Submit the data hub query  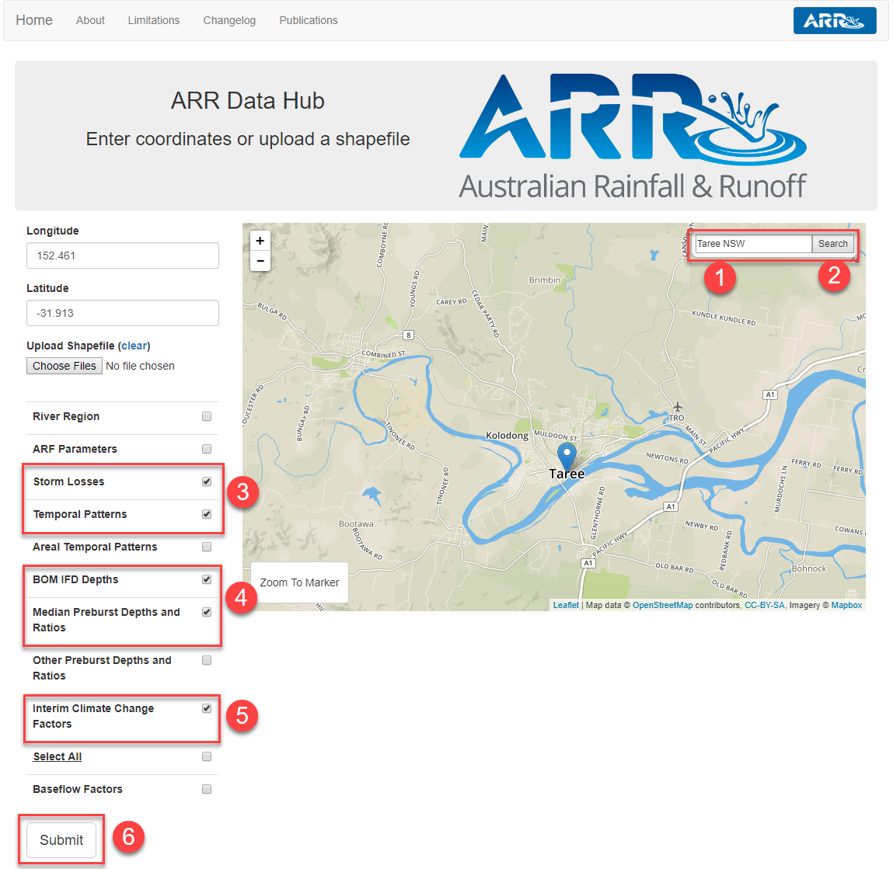[61, 840]
